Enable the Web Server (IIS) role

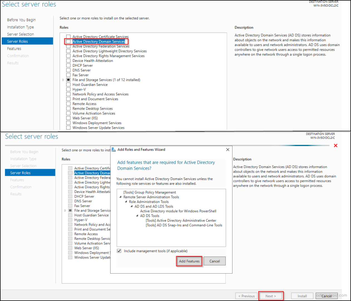[68, 118]
